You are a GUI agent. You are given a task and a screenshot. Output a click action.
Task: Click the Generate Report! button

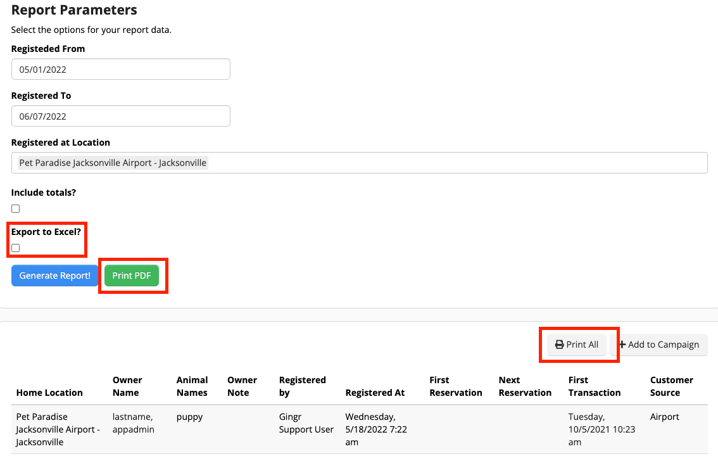tap(54, 275)
